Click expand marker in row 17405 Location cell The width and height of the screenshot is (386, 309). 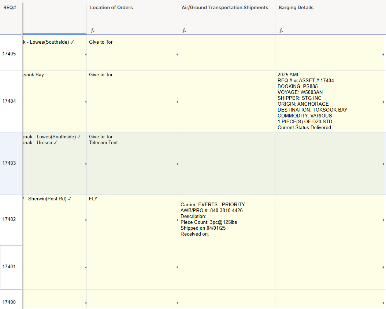click(x=177, y=55)
